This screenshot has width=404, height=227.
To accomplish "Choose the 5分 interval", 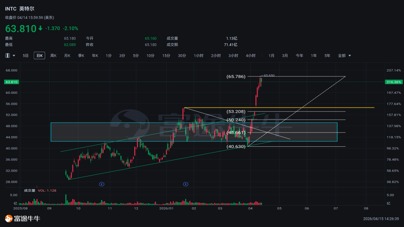I will [x=136, y=55].
